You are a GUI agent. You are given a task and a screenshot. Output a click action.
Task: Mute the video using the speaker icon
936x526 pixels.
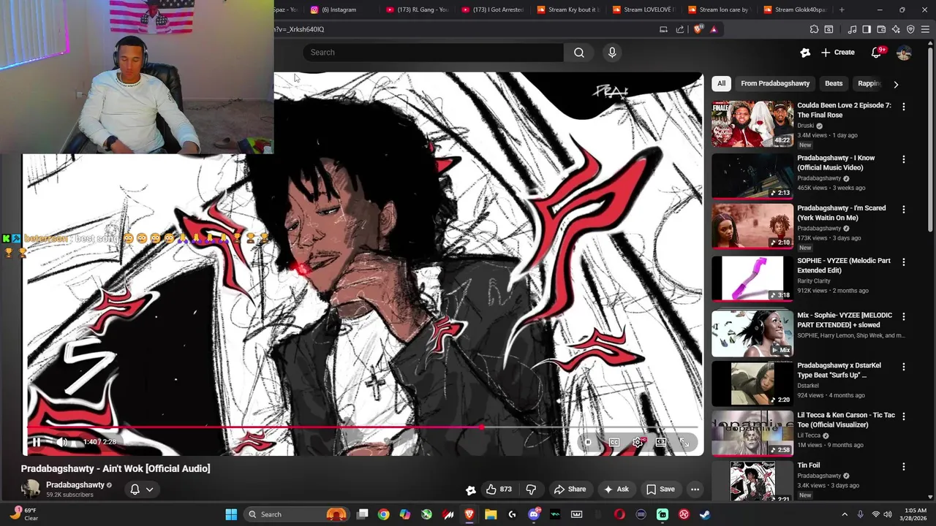pyautogui.click(x=62, y=442)
